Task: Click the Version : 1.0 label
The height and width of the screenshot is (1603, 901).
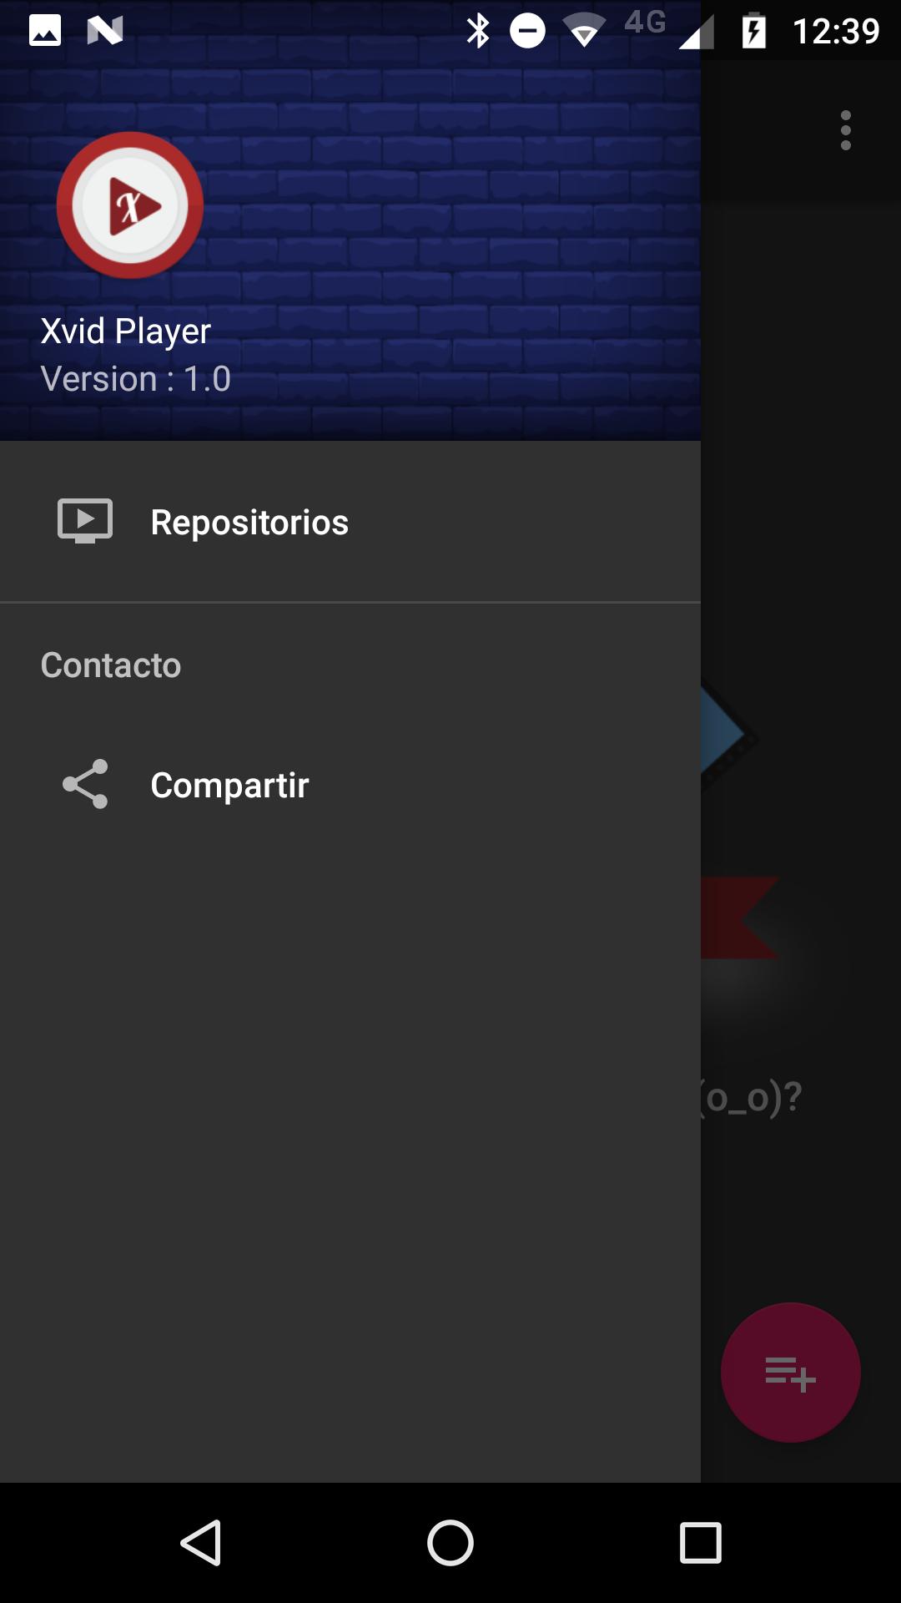Action: [x=136, y=379]
